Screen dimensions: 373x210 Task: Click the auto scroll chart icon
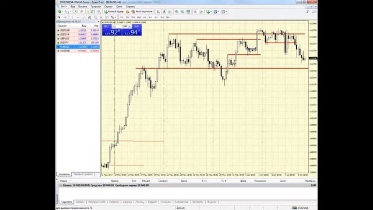(195, 12)
